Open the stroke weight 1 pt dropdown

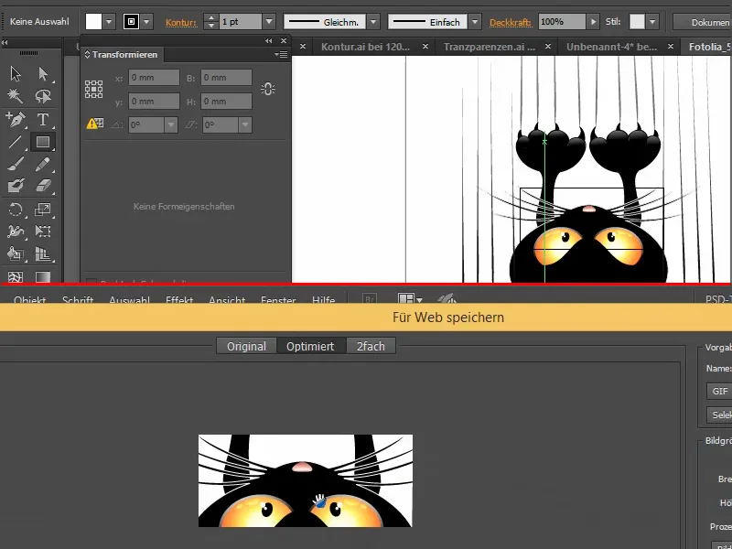[269, 21]
